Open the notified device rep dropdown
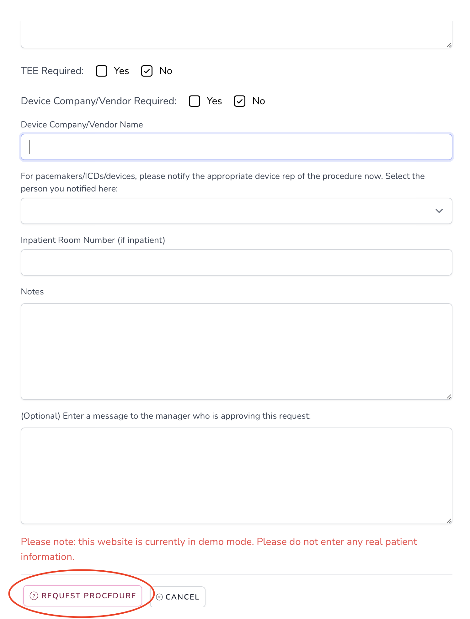This screenshot has width=470, height=619. [x=236, y=211]
